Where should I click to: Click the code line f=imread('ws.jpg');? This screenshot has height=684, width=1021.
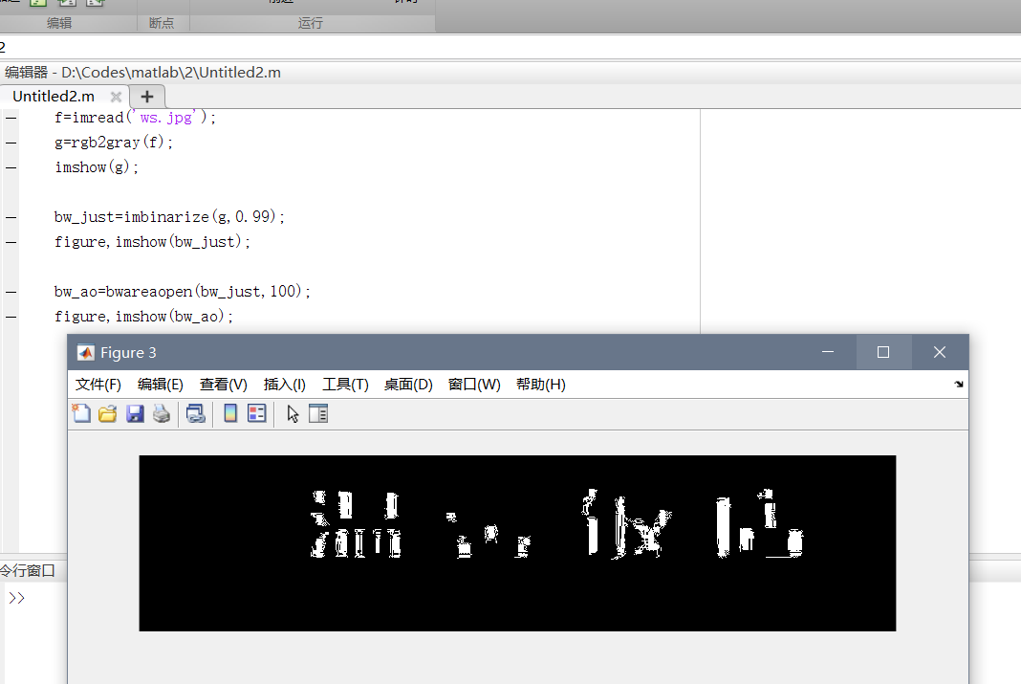point(135,118)
